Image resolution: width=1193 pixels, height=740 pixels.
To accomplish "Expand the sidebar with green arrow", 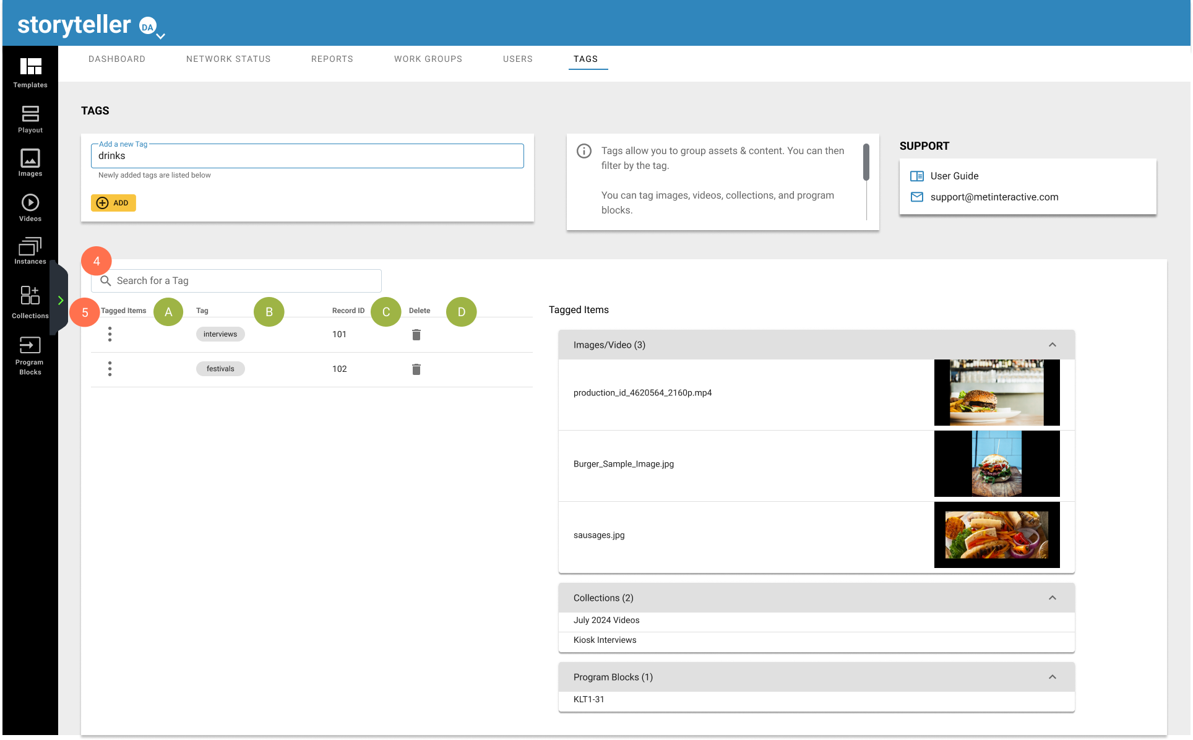I will point(61,301).
